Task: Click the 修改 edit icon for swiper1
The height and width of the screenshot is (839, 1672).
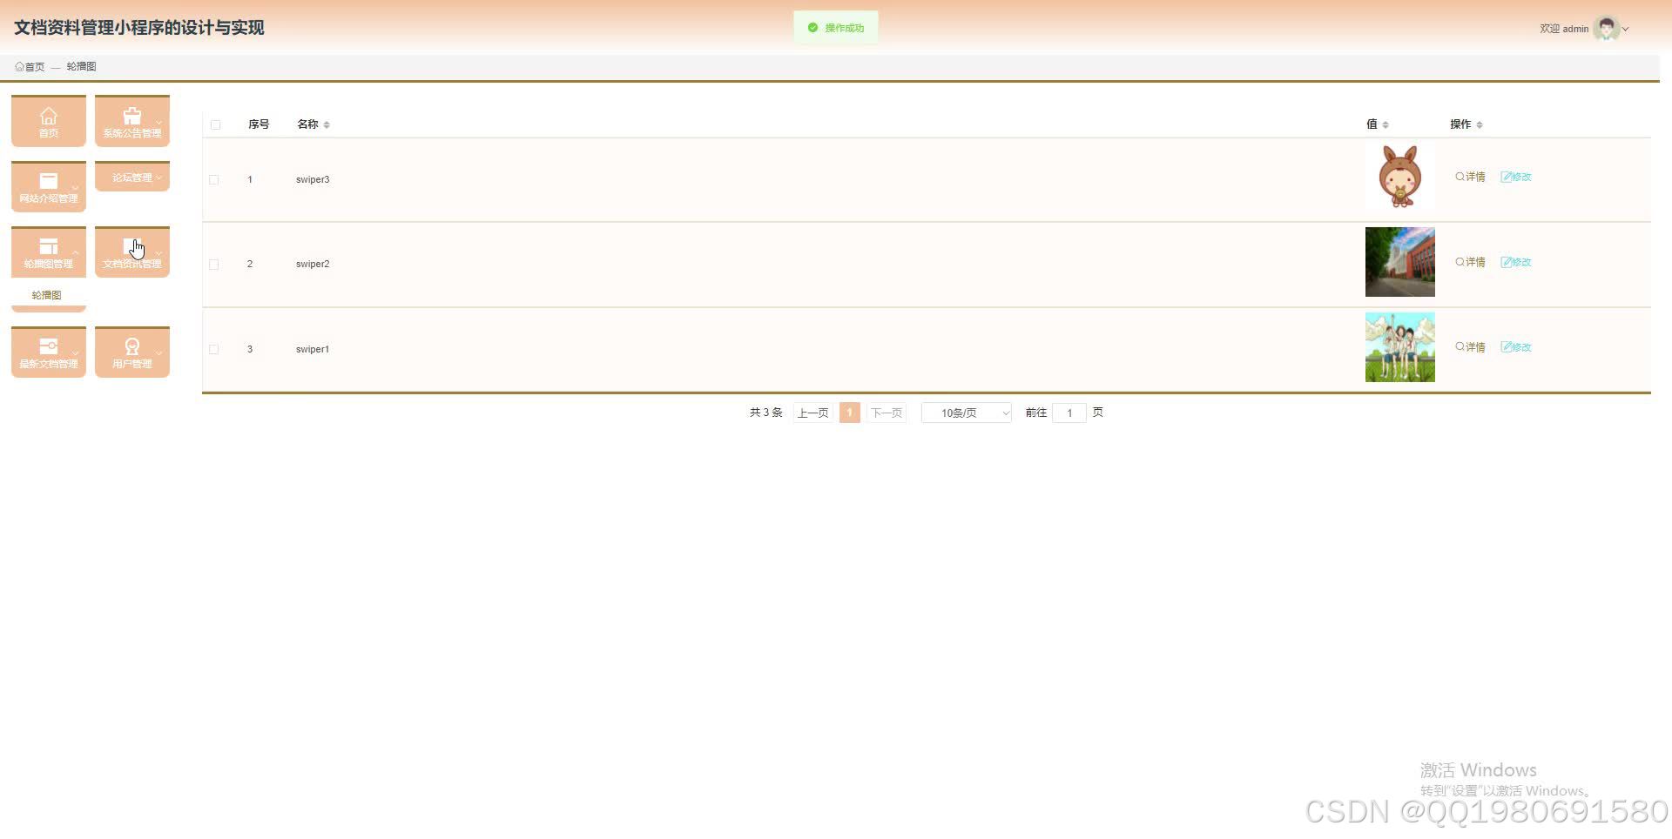Action: coord(1506,347)
